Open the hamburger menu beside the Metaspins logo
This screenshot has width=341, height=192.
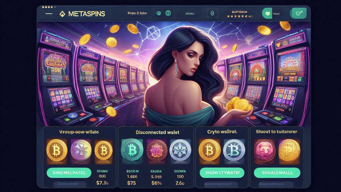(x=49, y=14)
